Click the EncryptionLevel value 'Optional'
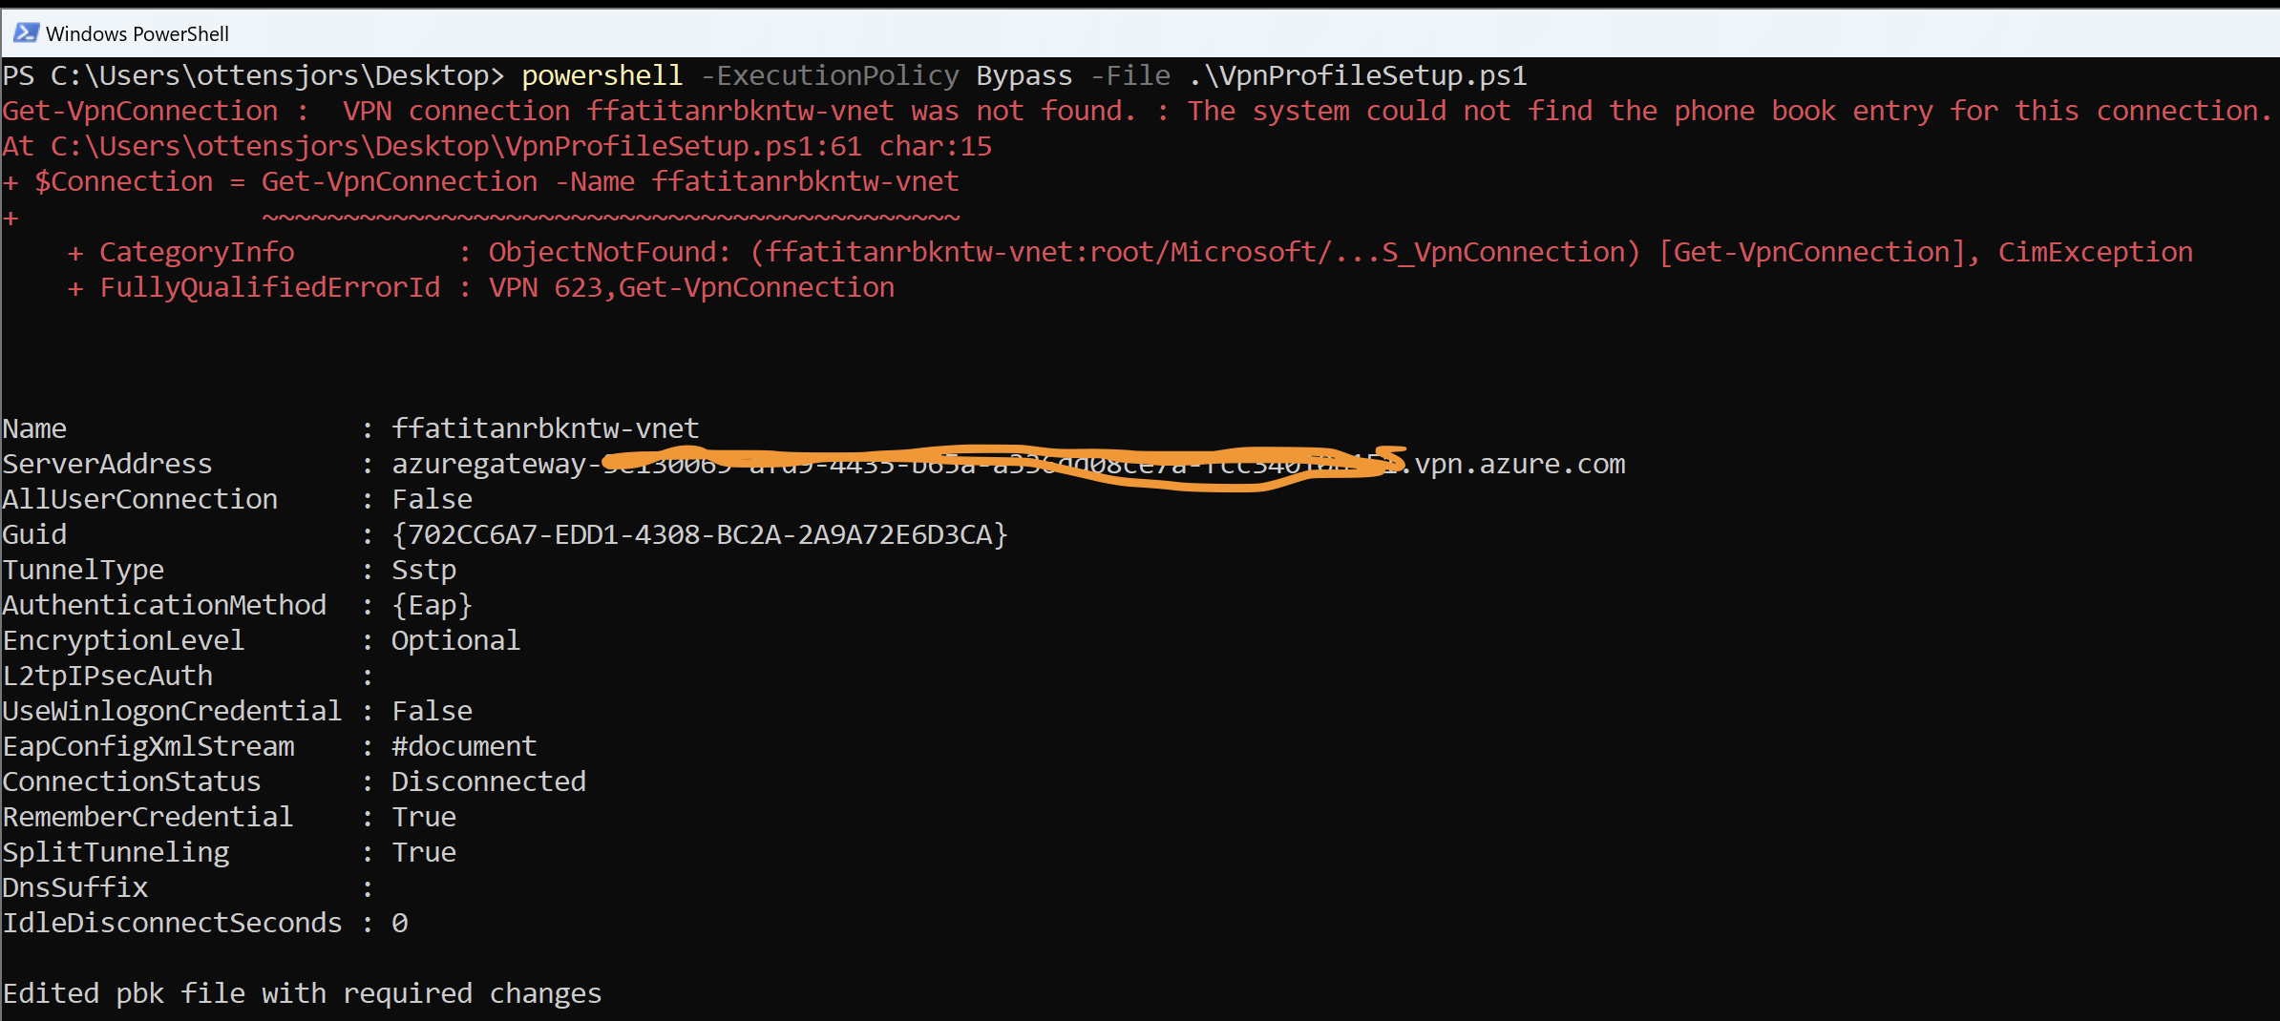Image resolution: width=2280 pixels, height=1021 pixels. point(455,640)
